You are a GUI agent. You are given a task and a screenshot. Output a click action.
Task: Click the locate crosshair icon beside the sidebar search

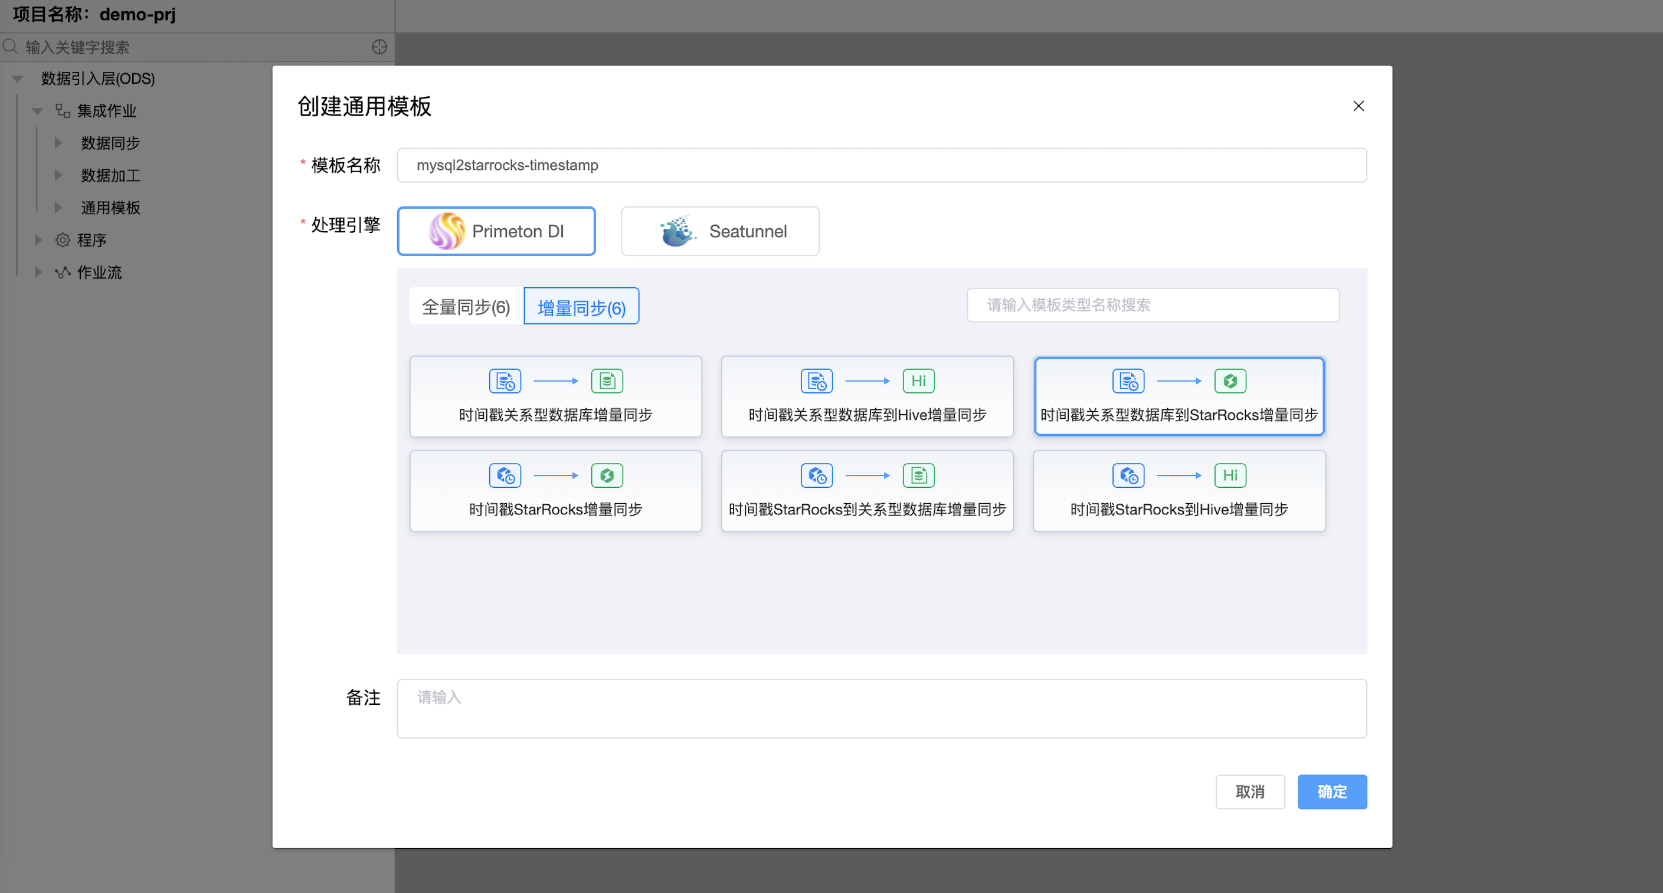[379, 47]
